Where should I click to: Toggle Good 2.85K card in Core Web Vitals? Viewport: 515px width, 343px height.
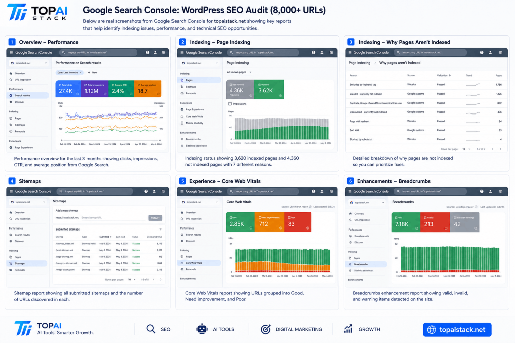coord(240,222)
